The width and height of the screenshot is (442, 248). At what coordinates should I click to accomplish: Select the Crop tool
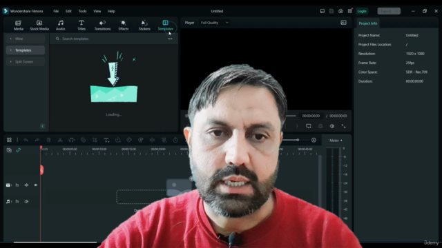[95, 140]
